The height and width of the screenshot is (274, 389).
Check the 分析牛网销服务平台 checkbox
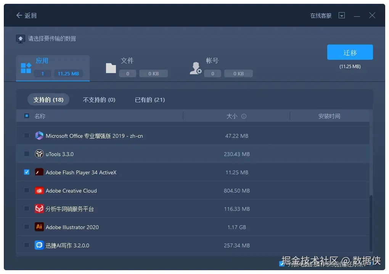click(x=27, y=209)
